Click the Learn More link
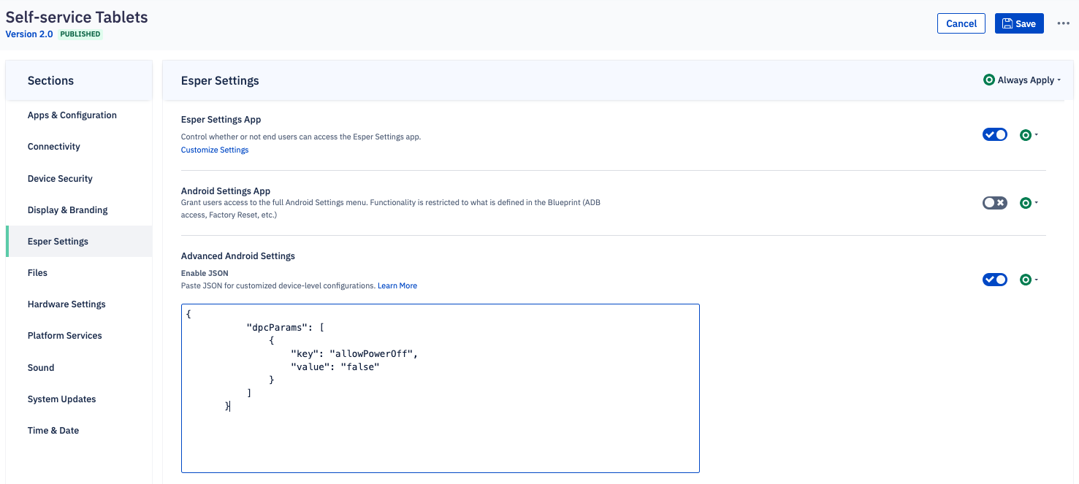The image size is (1079, 484). pos(397,285)
